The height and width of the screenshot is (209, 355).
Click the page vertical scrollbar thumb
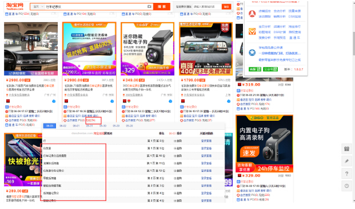(x=353, y=43)
